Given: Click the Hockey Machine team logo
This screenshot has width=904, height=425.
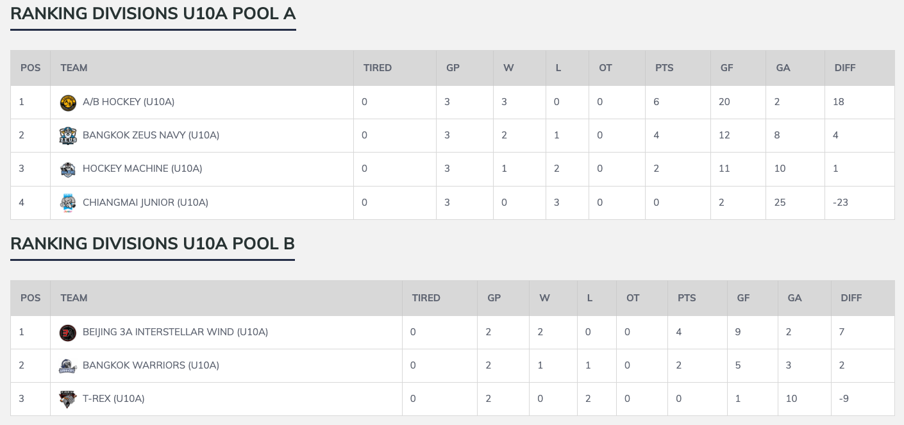Looking at the screenshot, I should point(68,169).
